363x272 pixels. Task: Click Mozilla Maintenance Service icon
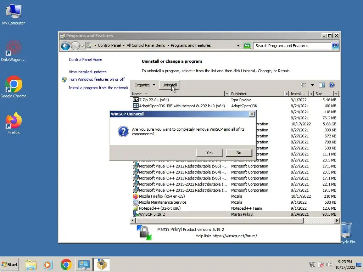click(x=136, y=202)
